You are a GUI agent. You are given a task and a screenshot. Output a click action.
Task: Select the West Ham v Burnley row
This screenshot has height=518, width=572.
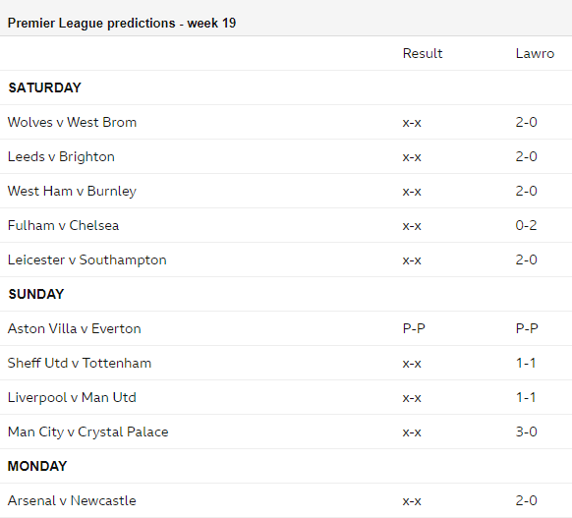(286, 191)
